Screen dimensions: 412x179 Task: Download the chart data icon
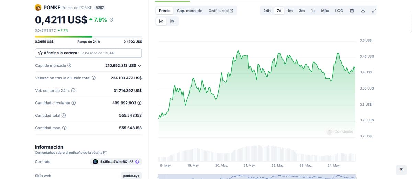[x=363, y=11]
